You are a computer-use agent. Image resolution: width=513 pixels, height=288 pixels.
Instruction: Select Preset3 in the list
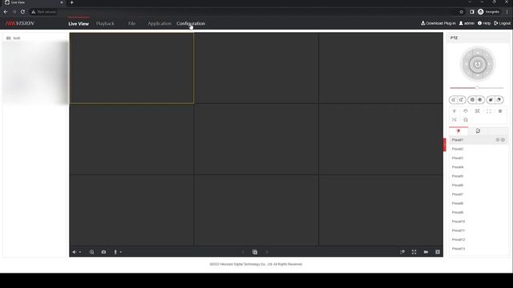click(x=479, y=158)
